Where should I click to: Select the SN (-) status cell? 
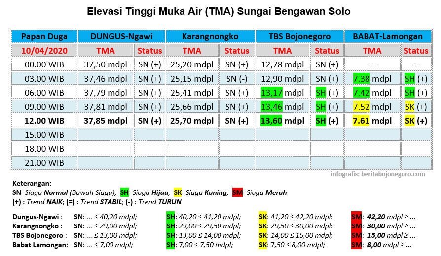click(237, 79)
